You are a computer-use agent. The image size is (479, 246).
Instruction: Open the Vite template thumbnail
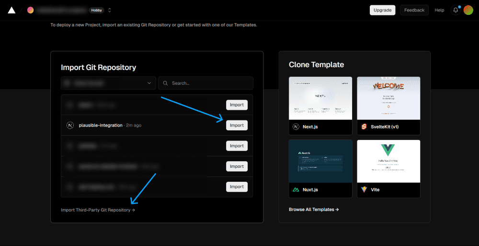click(388, 161)
